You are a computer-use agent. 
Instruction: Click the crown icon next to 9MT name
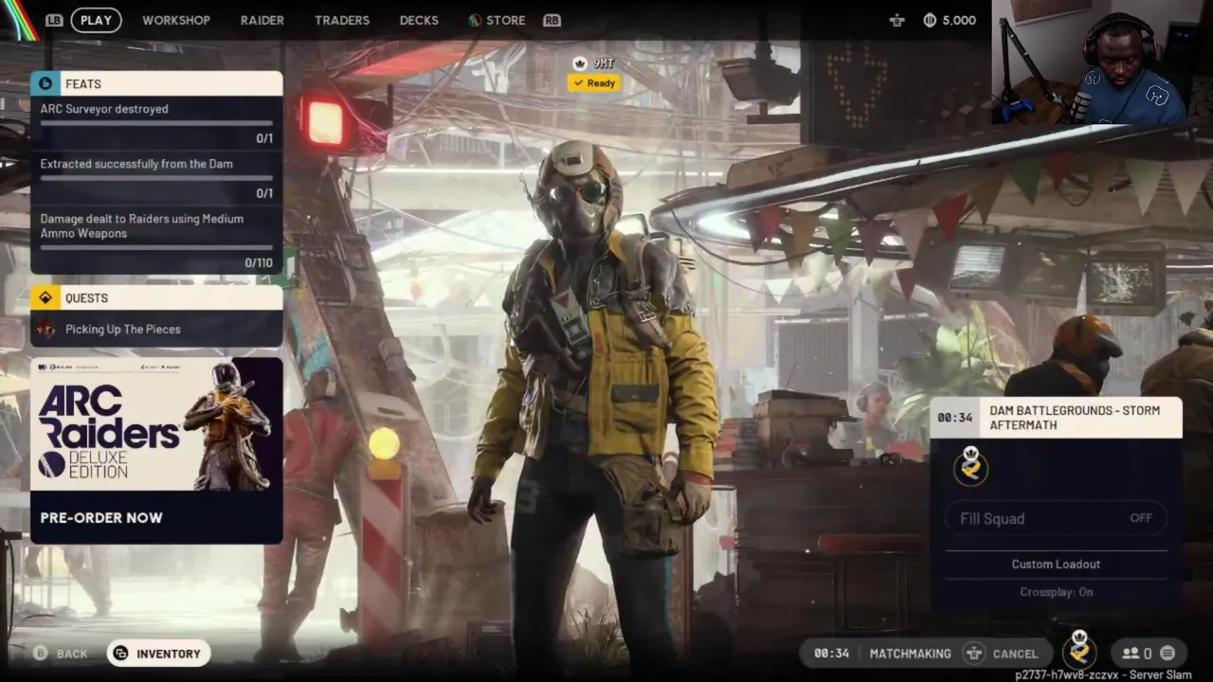[x=580, y=63]
